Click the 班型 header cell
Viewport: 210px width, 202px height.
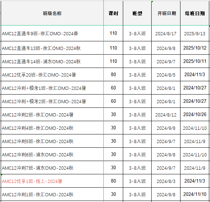(137, 13)
